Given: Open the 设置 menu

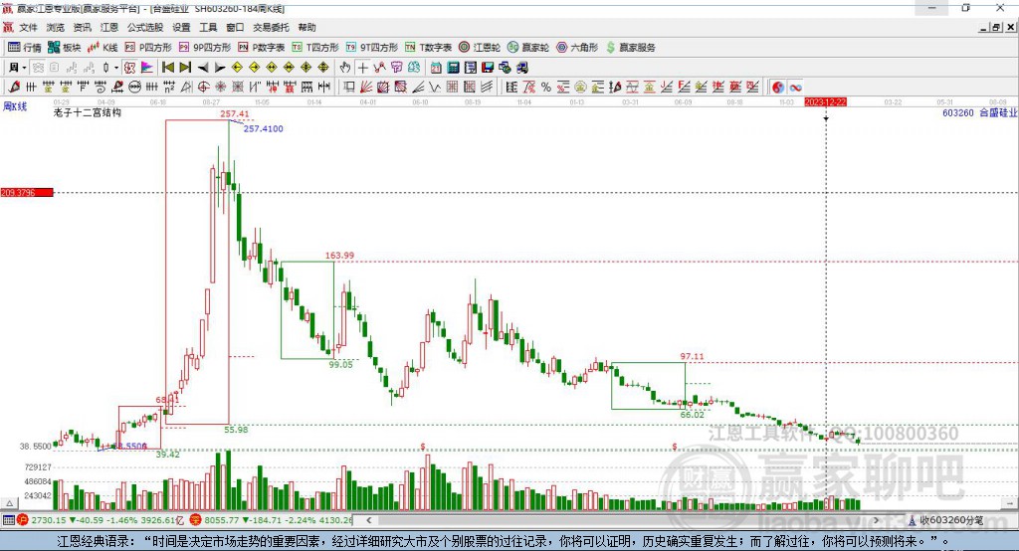Looking at the screenshot, I should pyautogui.click(x=181, y=27).
